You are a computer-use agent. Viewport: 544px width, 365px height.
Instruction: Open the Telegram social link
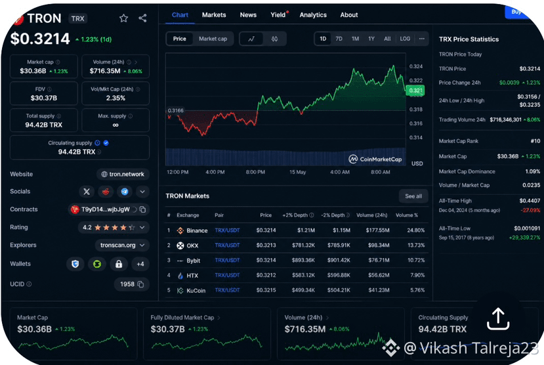click(x=125, y=192)
